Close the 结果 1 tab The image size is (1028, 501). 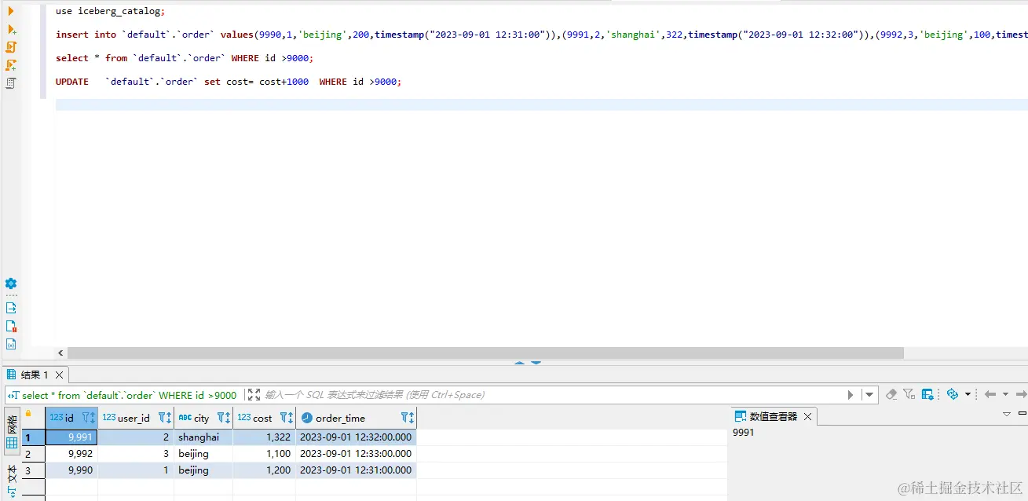(60, 375)
